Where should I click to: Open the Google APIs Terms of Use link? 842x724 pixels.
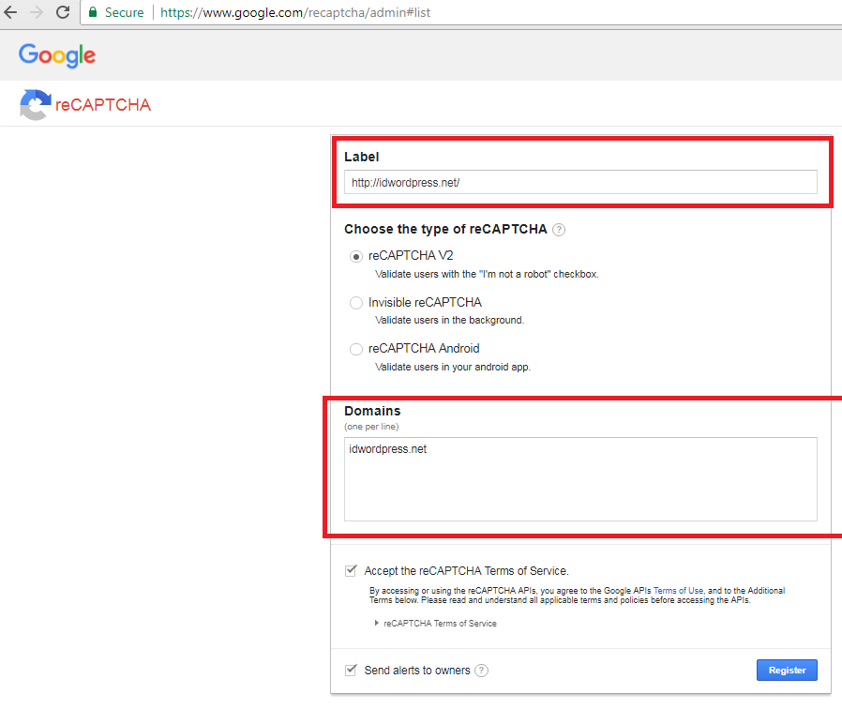[x=678, y=591]
